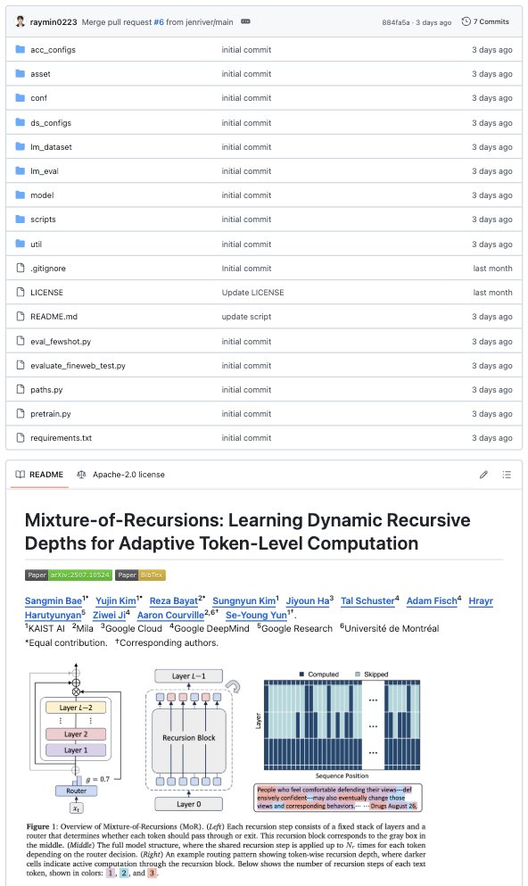Open the paths.py file name
This screenshot has height=886, width=528.
coord(46,390)
